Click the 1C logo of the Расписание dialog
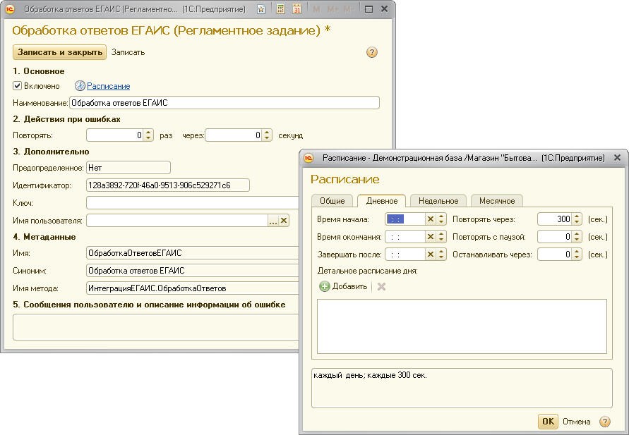Screen dimensions: 629x435 pyautogui.click(x=308, y=158)
